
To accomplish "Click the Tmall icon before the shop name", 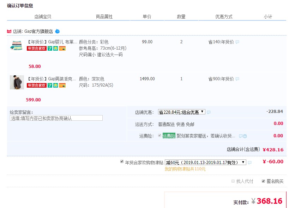I will 9,31.
